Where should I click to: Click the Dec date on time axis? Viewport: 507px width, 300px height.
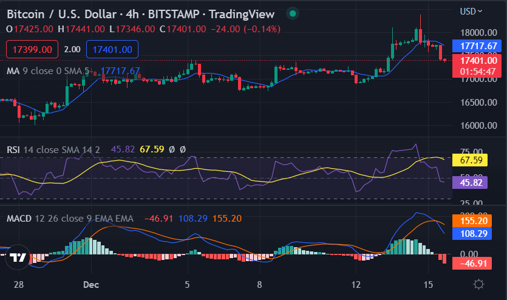pos(91,285)
